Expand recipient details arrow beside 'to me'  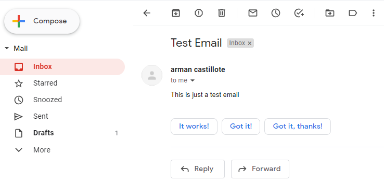193,80
